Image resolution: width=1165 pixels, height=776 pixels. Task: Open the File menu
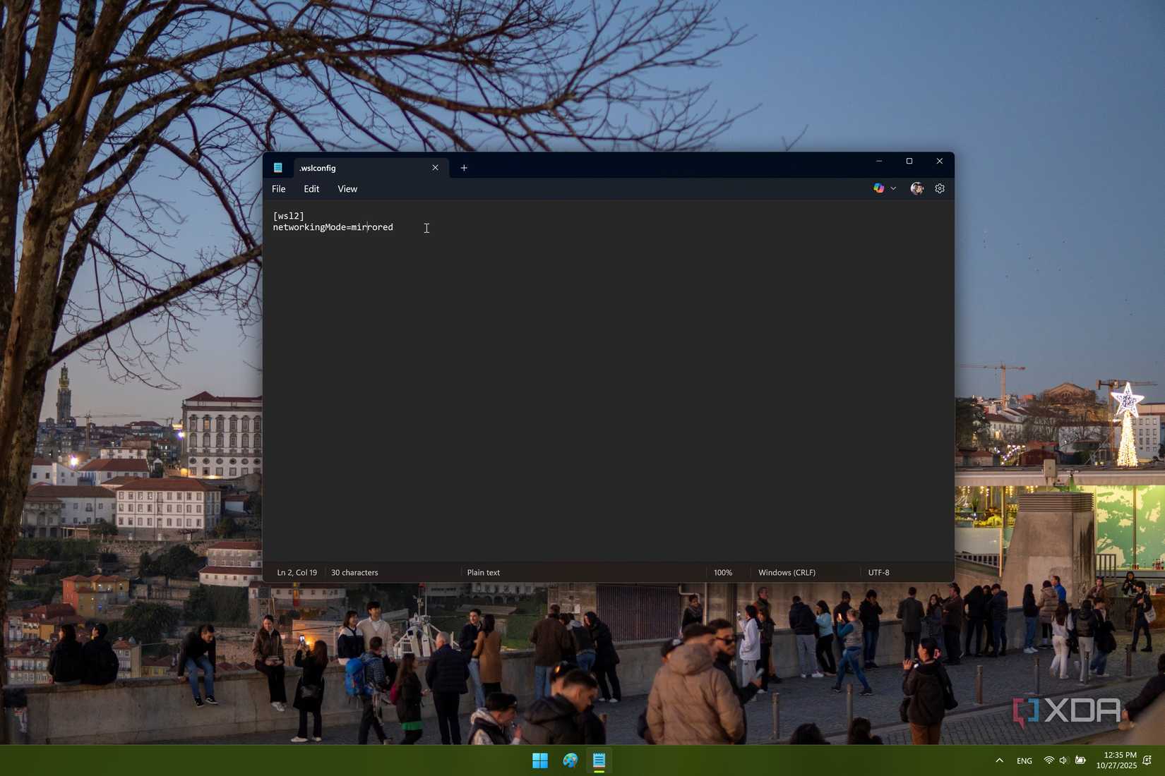(x=278, y=188)
